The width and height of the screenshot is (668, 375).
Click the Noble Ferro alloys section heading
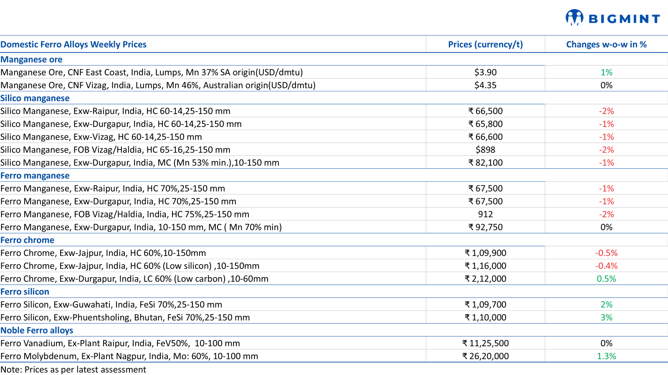click(37, 331)
